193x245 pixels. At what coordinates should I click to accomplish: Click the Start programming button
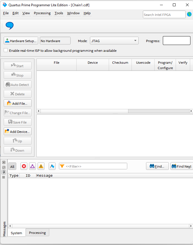click(x=18, y=66)
